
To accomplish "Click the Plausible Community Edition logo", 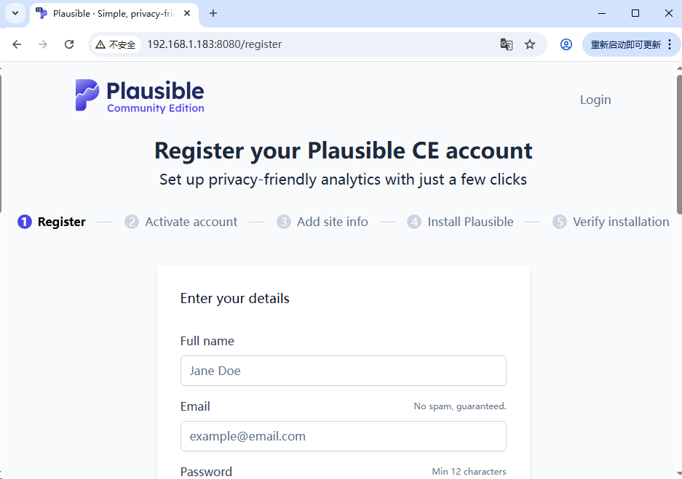I will coord(139,96).
